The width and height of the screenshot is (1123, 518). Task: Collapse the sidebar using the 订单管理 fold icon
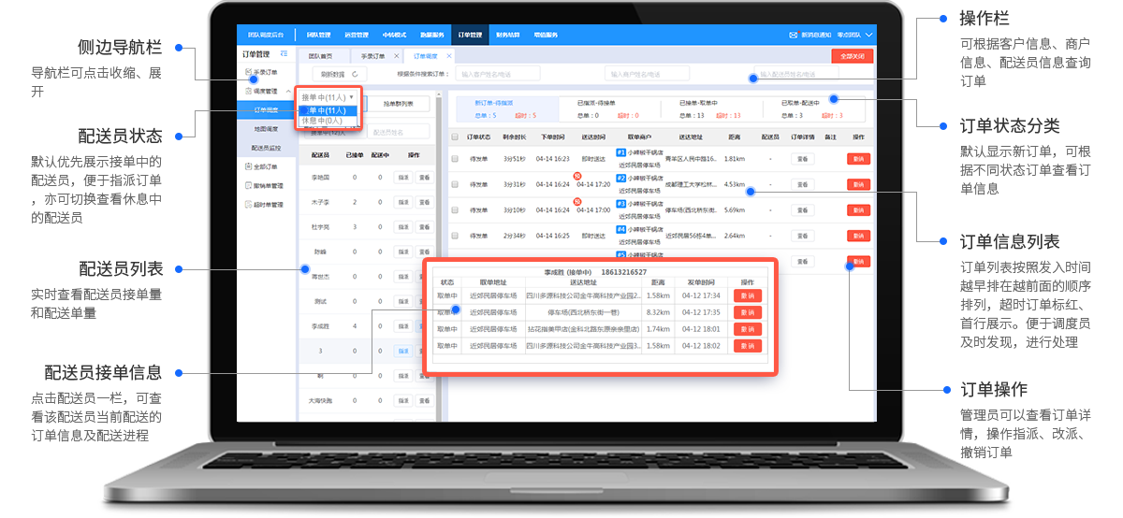click(284, 54)
